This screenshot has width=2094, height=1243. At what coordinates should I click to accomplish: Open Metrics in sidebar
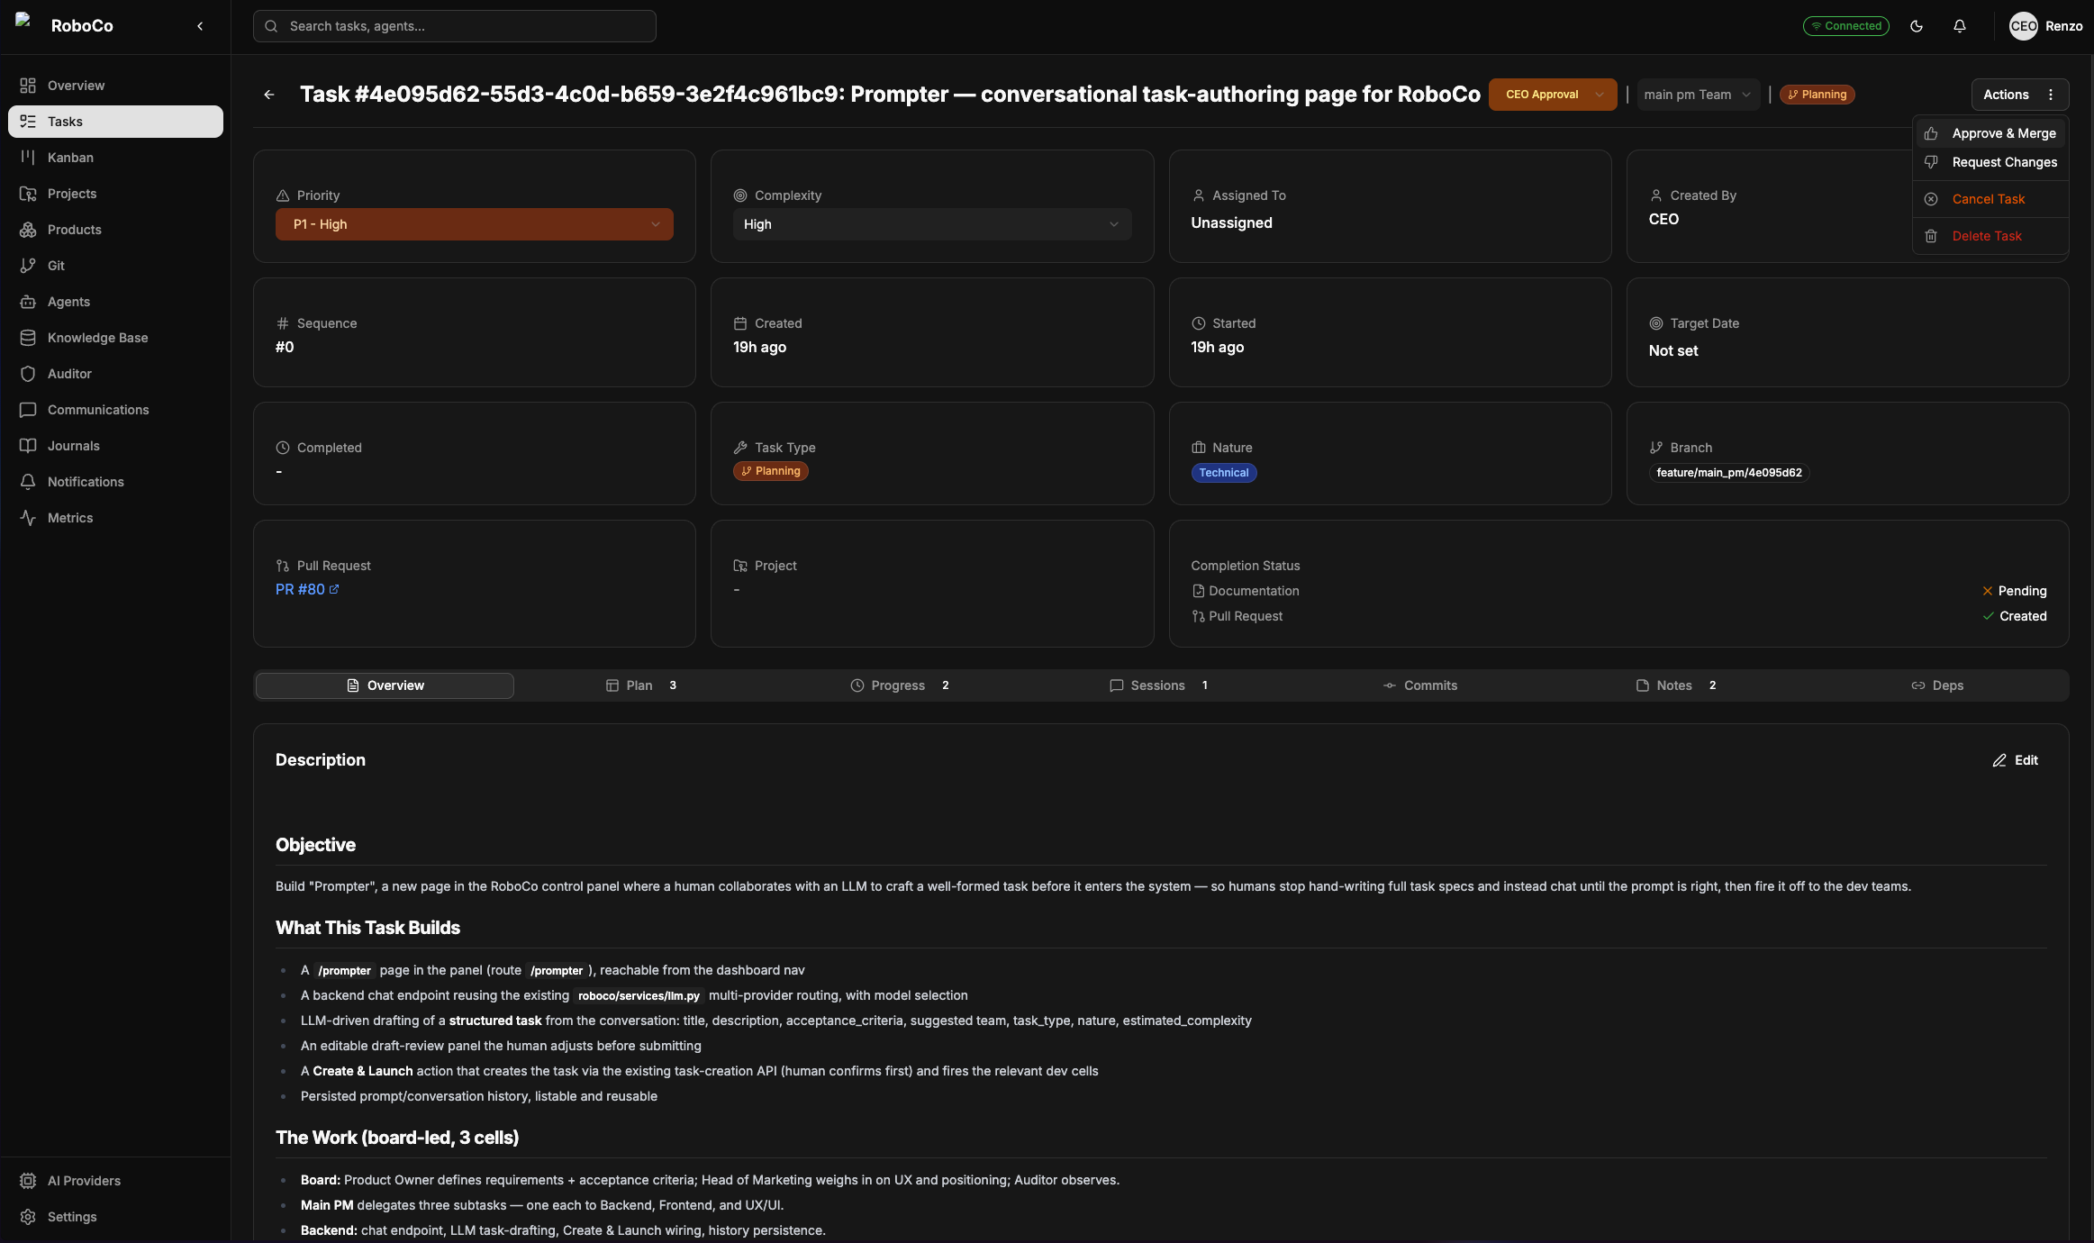115,518
